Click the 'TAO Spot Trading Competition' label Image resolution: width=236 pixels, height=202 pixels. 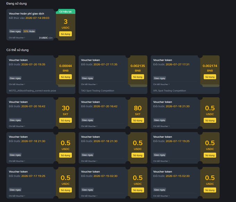(x=98, y=91)
